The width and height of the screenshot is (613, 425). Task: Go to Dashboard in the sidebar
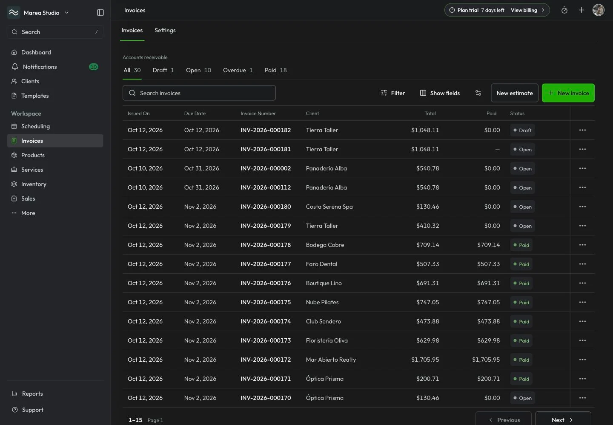point(55,52)
